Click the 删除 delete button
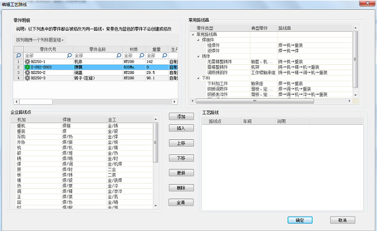Screen dimensions: 377x231 pos(181,188)
